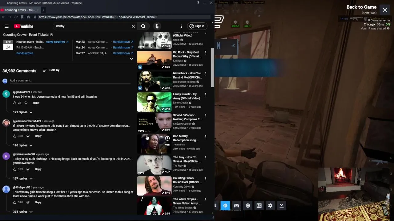Screen dimensions: 394x221
Task: Clear the 'moby' search text
Action: (x=133, y=26)
